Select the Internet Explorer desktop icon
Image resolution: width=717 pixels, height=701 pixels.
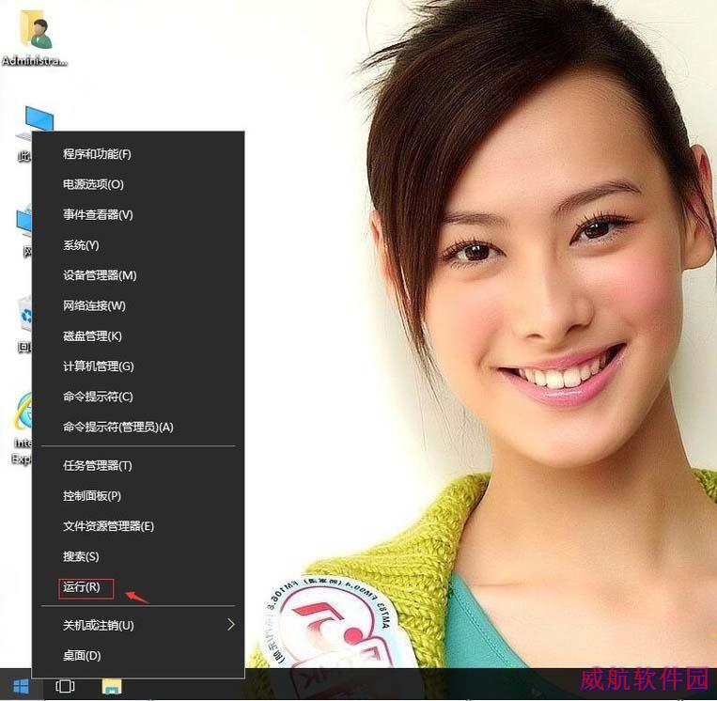(22, 428)
